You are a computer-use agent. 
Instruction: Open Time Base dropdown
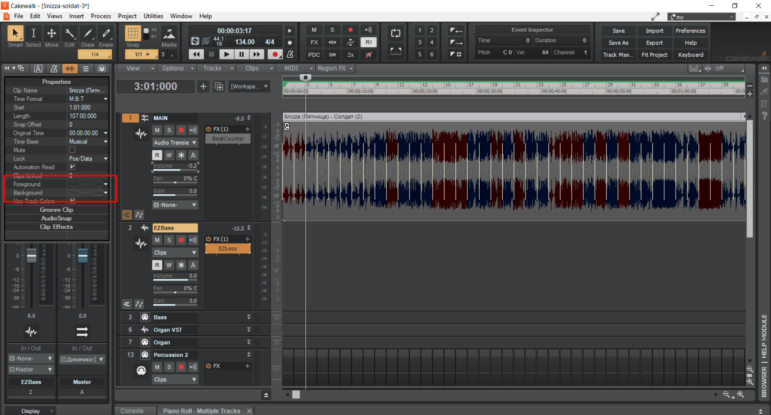[106, 141]
